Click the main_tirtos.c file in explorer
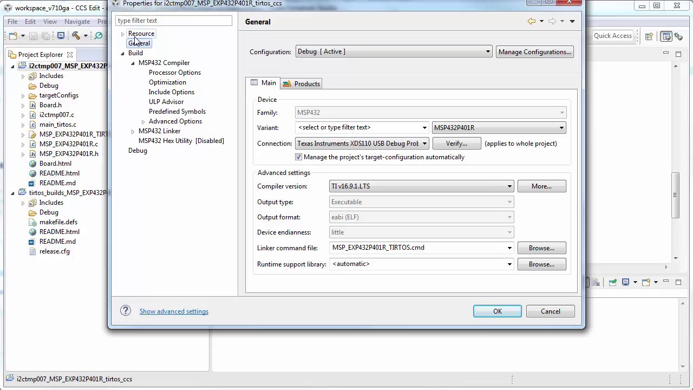This screenshot has height=390, width=693. point(57,125)
